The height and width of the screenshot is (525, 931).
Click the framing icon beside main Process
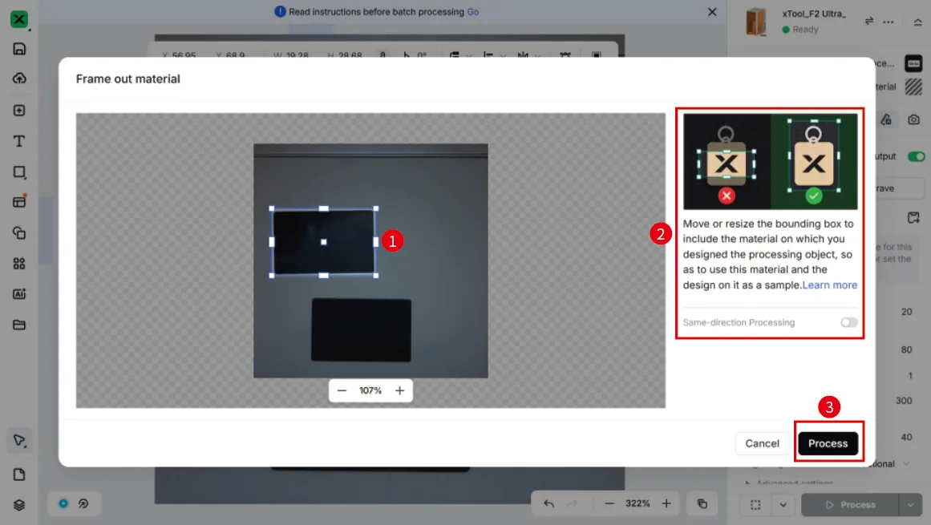point(755,505)
